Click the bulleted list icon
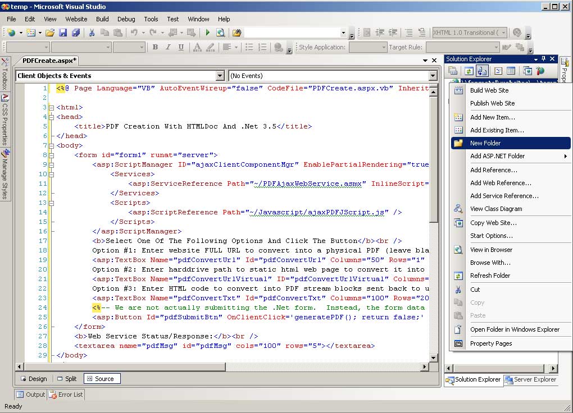The width and height of the screenshot is (573, 413). point(249,47)
